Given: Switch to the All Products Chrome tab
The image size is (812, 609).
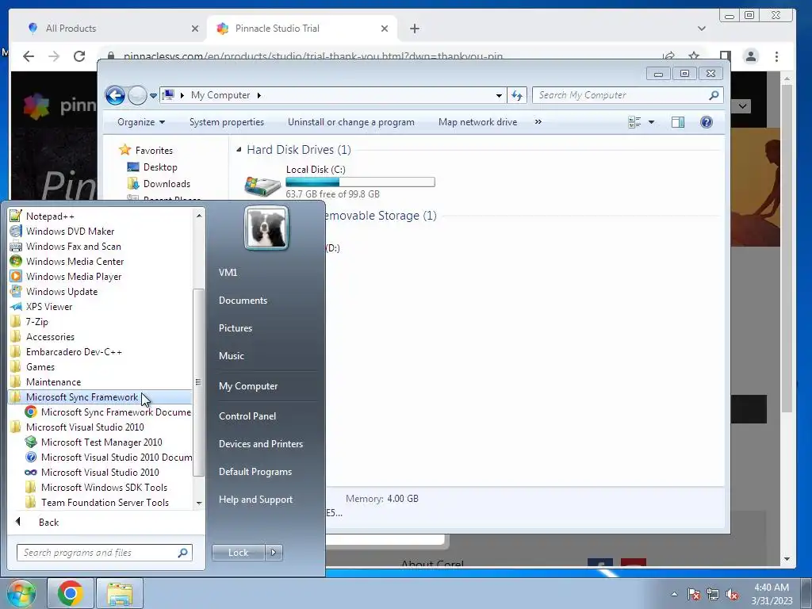Looking at the screenshot, I should [x=107, y=29].
